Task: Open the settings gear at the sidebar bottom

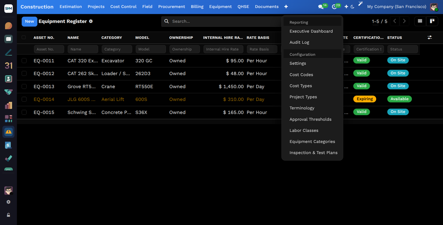Action: pos(9,202)
